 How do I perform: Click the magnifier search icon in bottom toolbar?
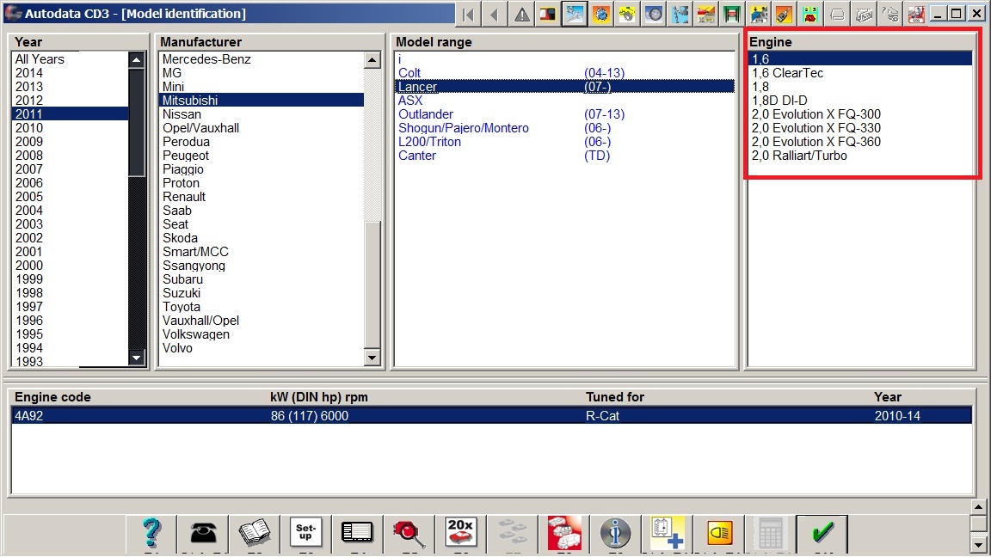(x=409, y=534)
